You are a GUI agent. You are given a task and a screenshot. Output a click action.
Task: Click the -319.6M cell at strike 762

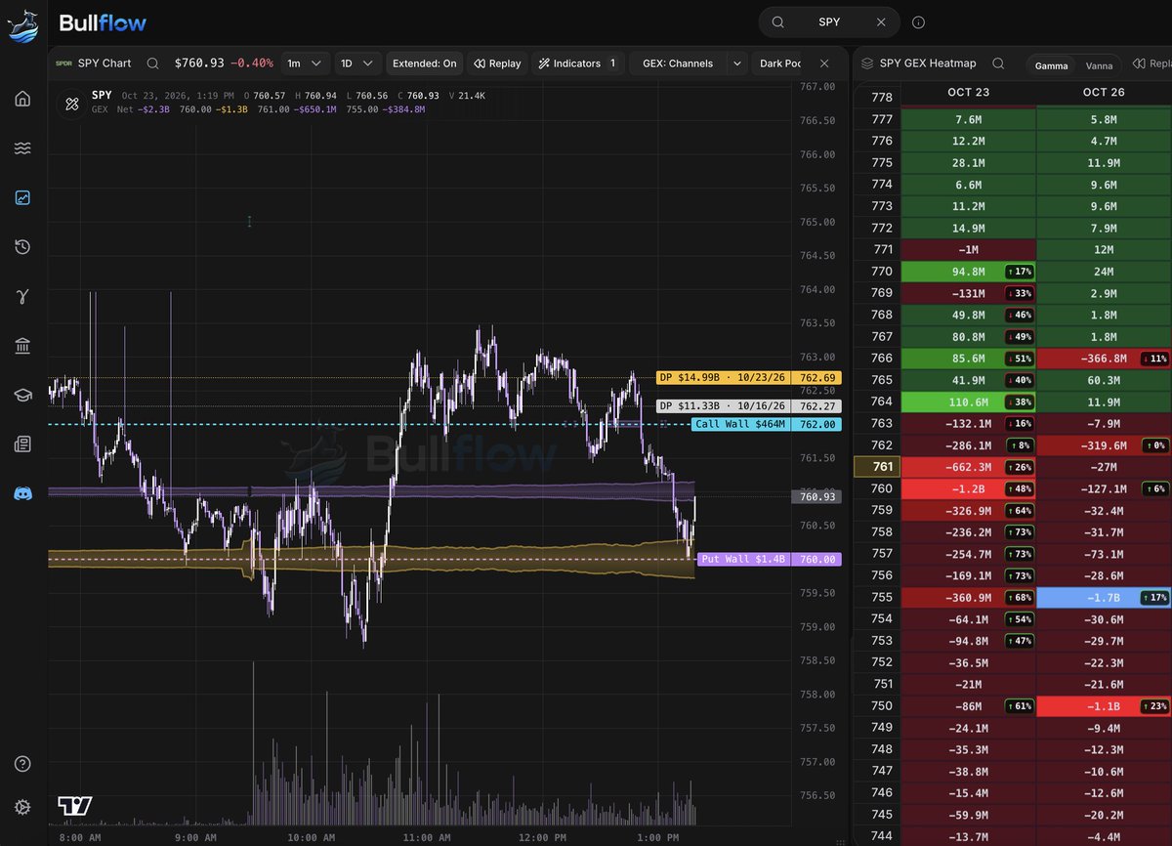pyautogui.click(x=1104, y=445)
